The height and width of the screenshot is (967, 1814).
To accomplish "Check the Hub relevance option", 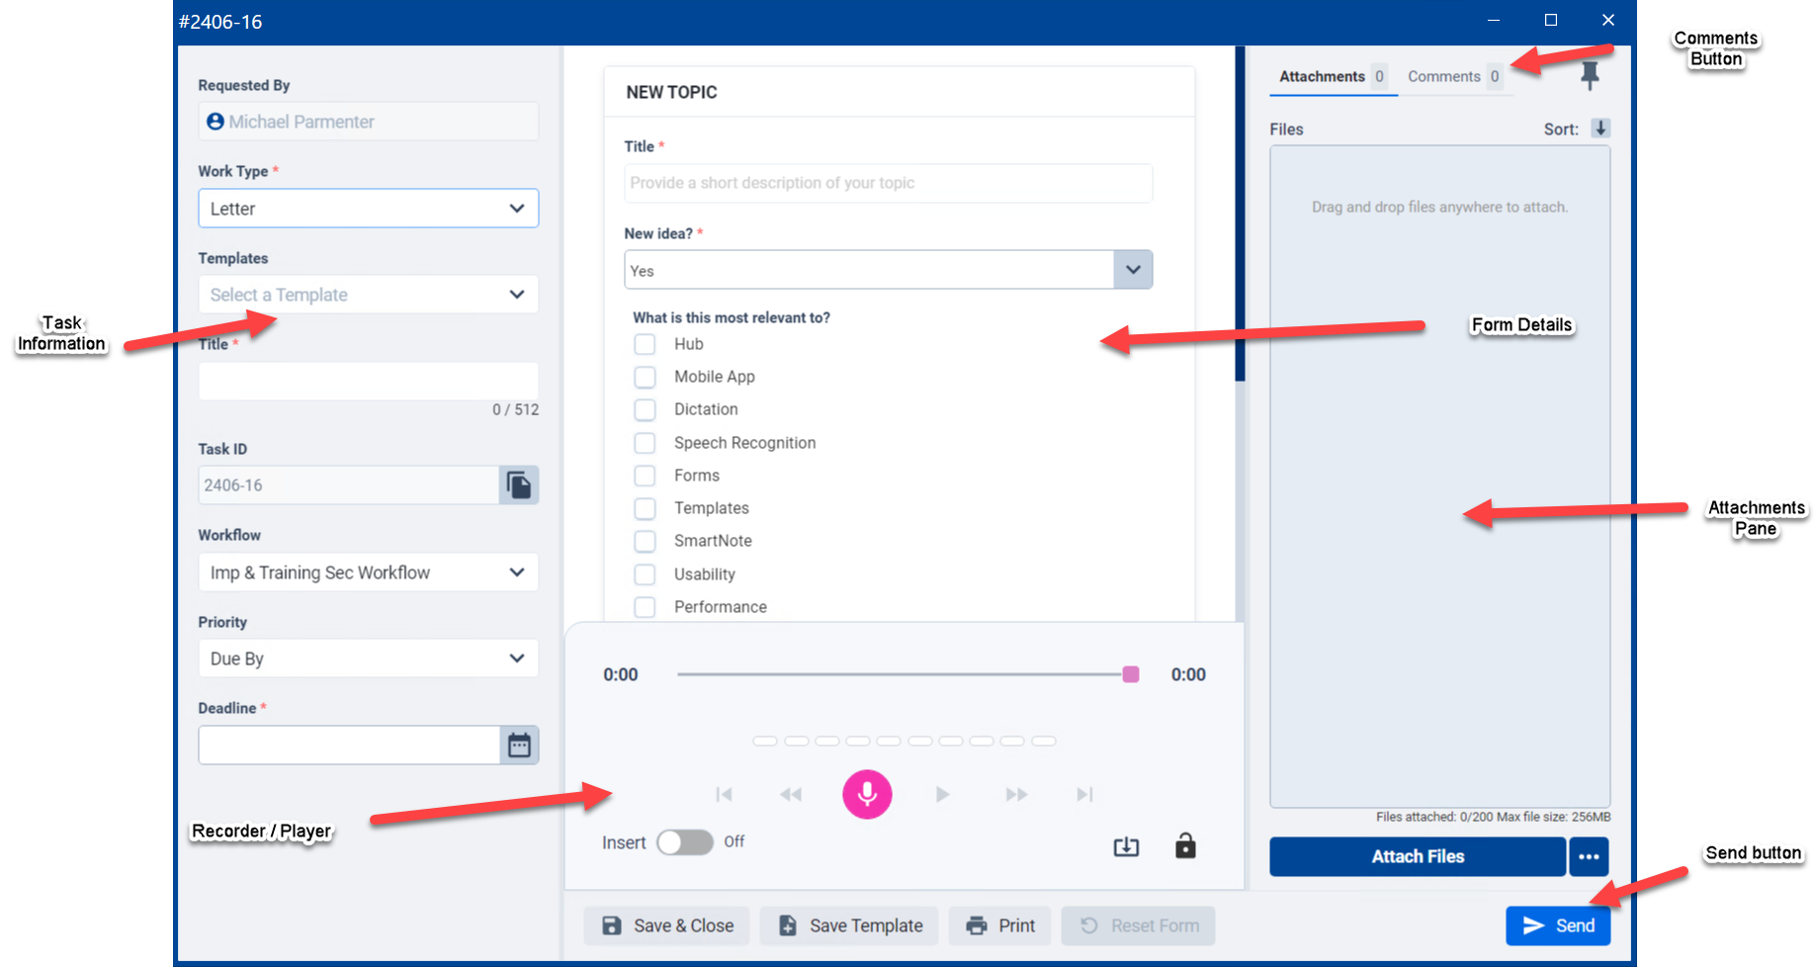I will click(645, 344).
